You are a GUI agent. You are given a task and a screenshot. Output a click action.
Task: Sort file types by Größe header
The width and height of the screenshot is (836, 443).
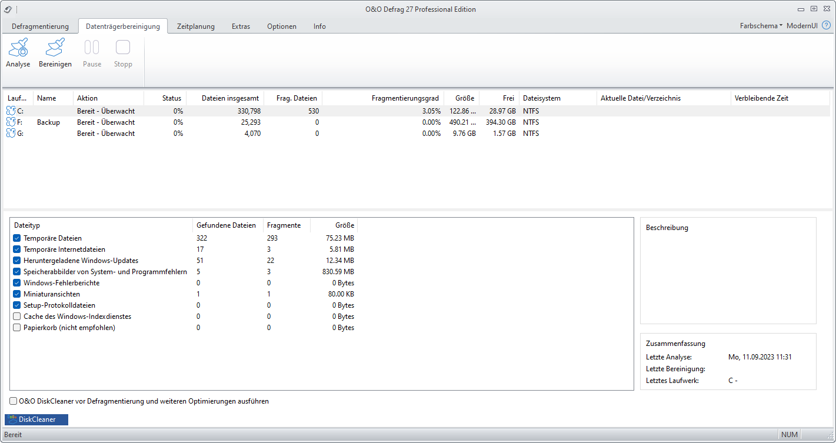(334, 225)
